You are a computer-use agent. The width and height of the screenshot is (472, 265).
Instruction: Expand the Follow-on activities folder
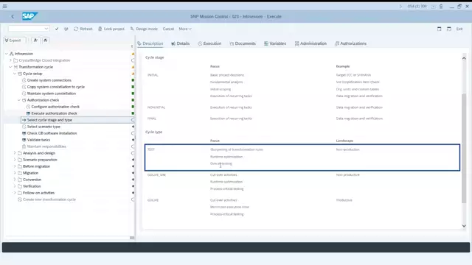click(x=15, y=193)
